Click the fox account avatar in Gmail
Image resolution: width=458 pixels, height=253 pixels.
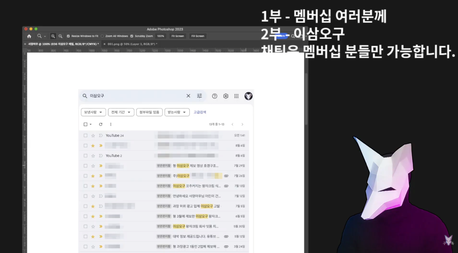pos(248,96)
